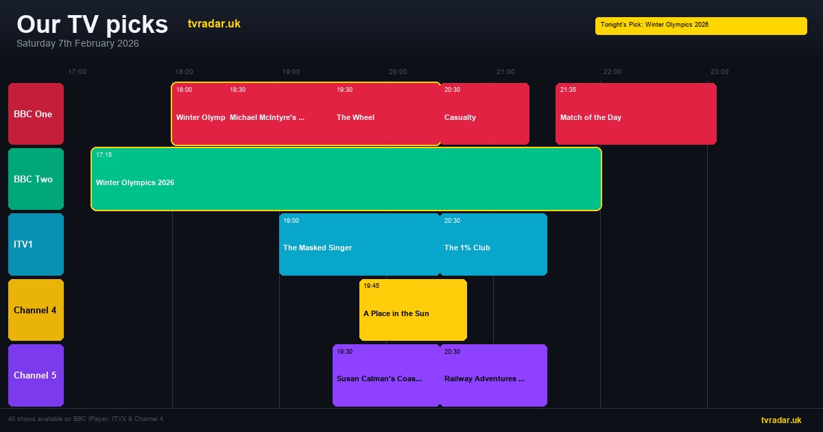Select the BBC Two channel label
This screenshot has height=432, width=823.
point(36,179)
